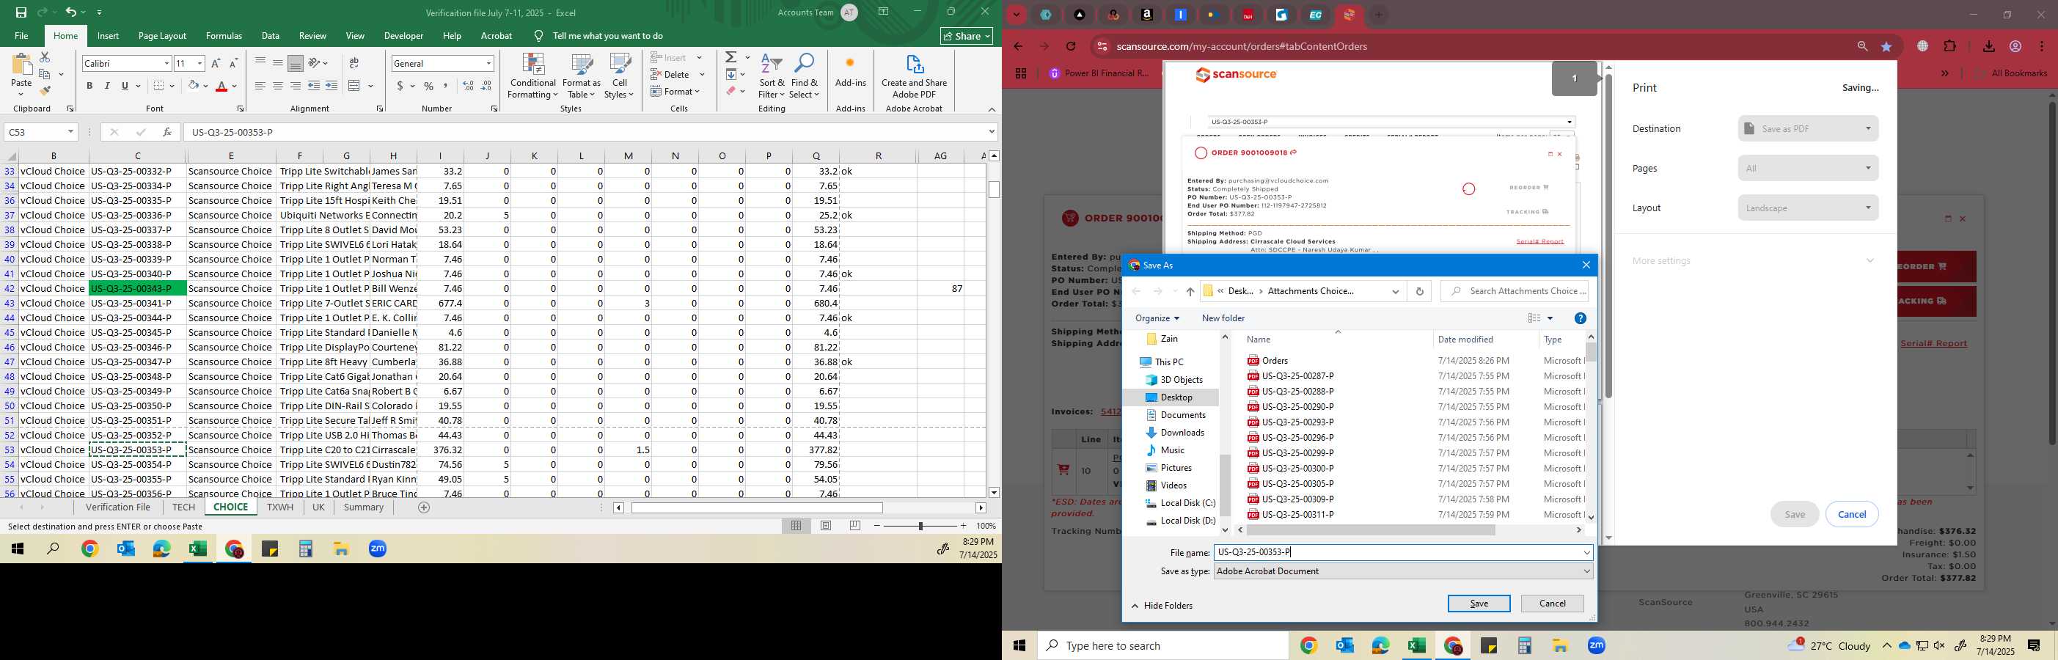The width and height of the screenshot is (2058, 660).
Task: Click the Share button in Excel
Action: point(967,36)
